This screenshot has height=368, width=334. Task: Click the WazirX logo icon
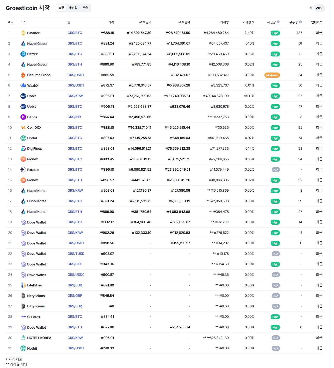(23, 85)
